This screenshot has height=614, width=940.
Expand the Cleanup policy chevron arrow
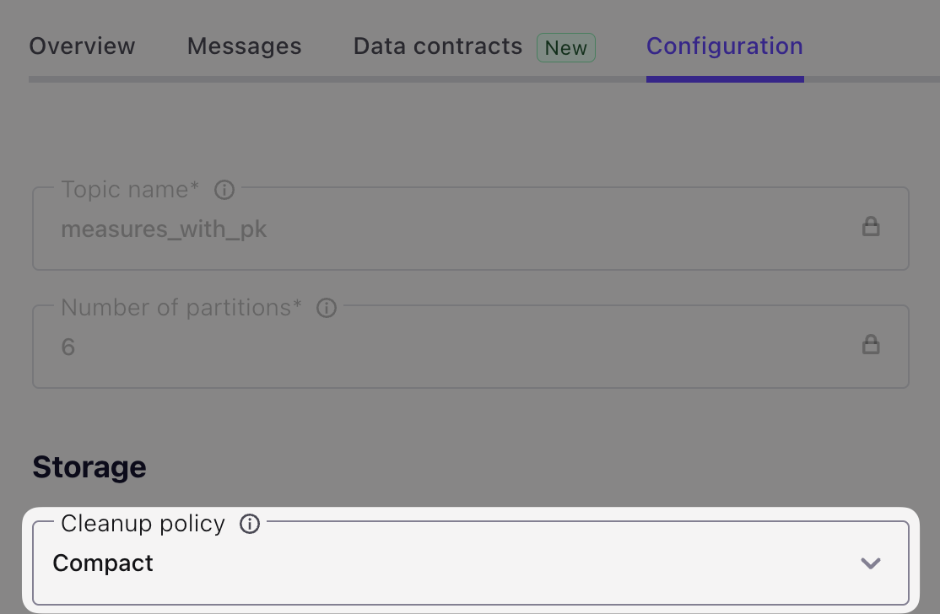pos(871,563)
